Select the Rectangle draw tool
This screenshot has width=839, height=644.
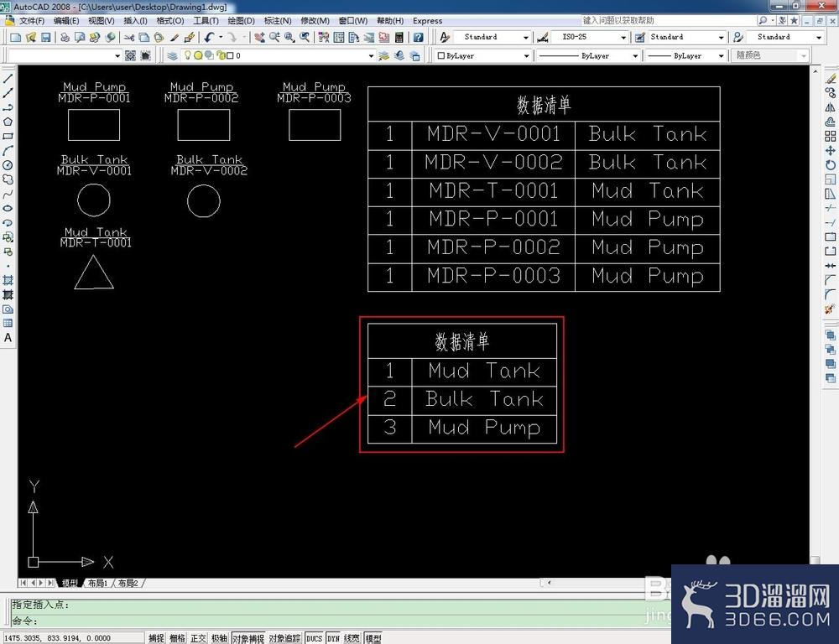tap(8, 137)
